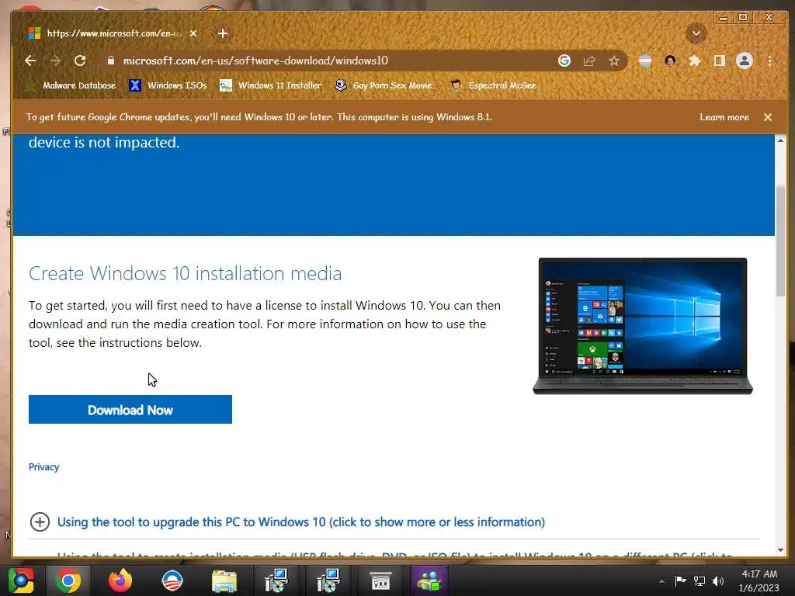
Task: Open second installer disc taskbar icon
Action: click(328, 580)
